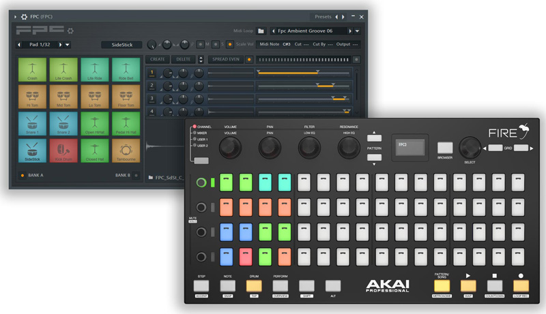Click the Pattern/Song button on Fire
This screenshot has width=546, height=314.
click(x=442, y=286)
